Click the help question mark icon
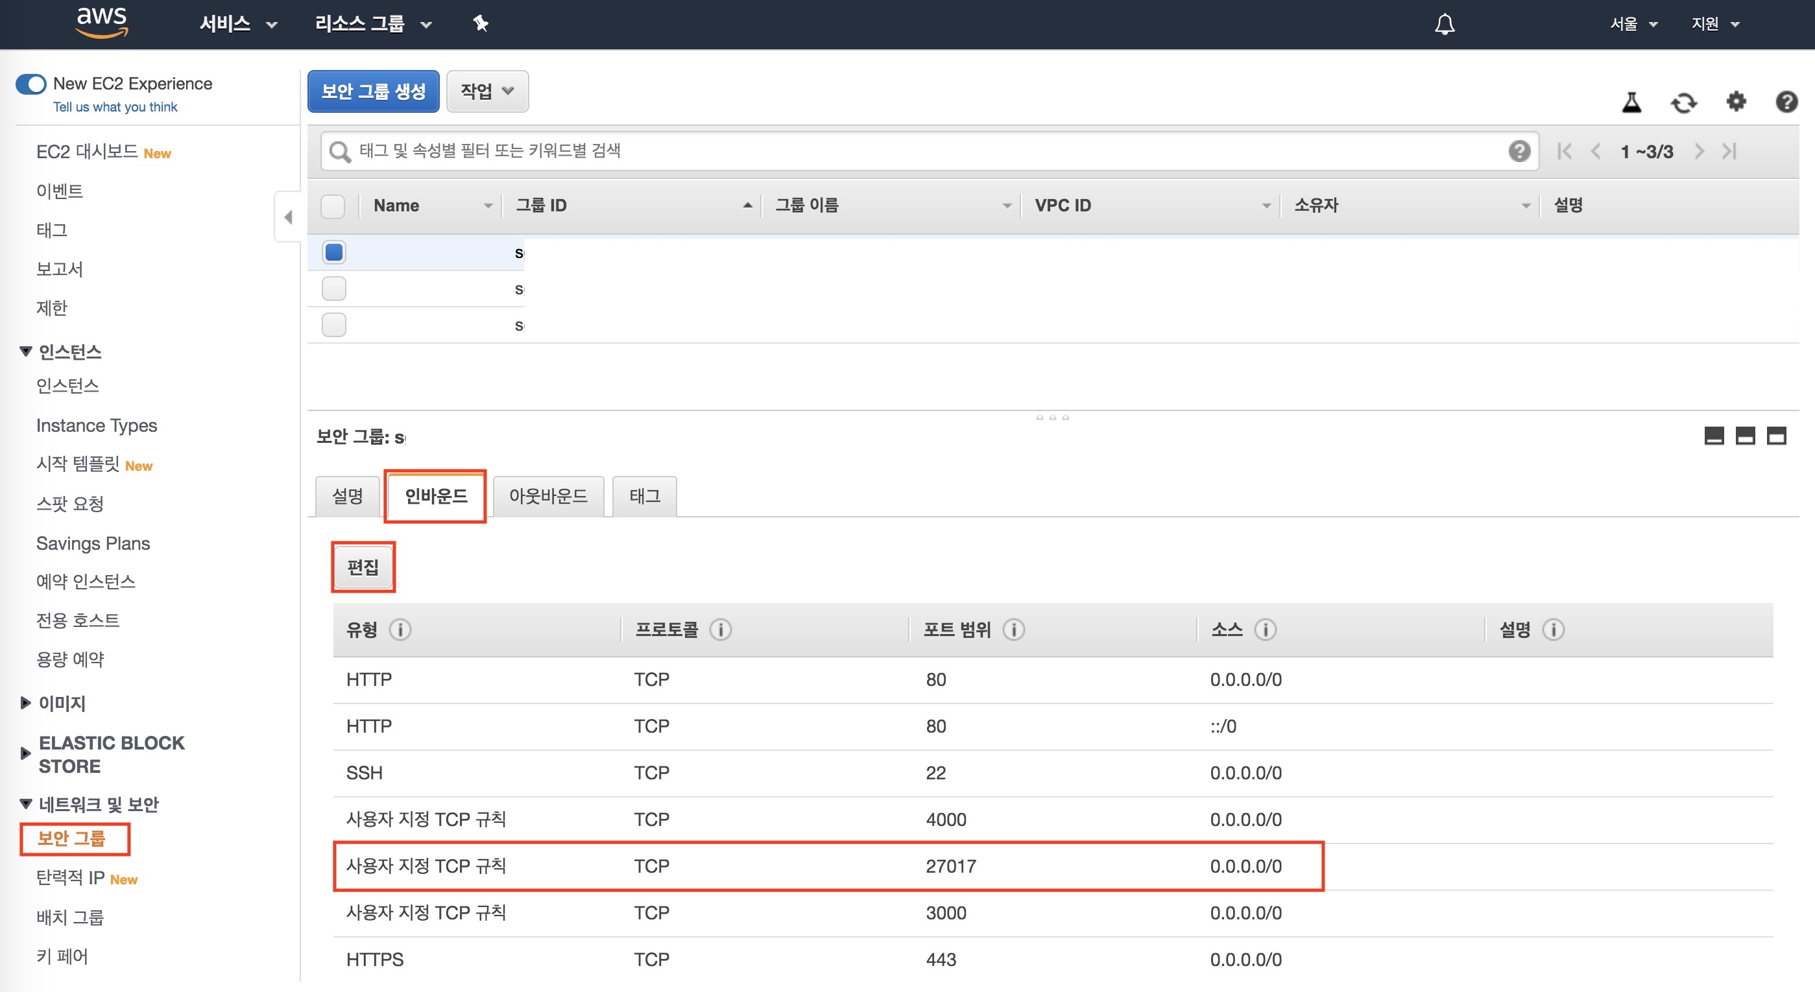This screenshot has height=992, width=1815. coord(1788,102)
